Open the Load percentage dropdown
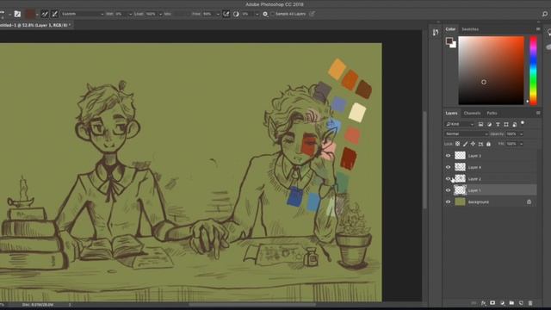This screenshot has width=551, height=310. (x=161, y=14)
